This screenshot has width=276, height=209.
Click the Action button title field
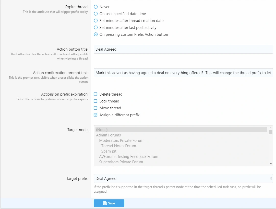click(x=183, y=49)
